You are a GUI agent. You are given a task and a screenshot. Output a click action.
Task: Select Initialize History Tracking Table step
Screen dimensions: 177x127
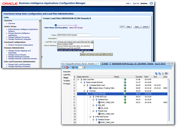coord(103,88)
